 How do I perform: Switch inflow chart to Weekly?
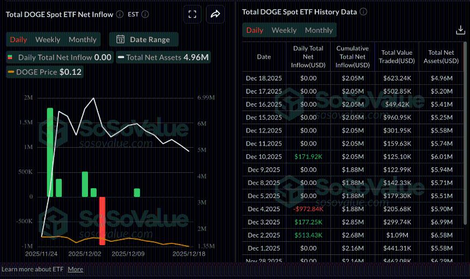48,39
